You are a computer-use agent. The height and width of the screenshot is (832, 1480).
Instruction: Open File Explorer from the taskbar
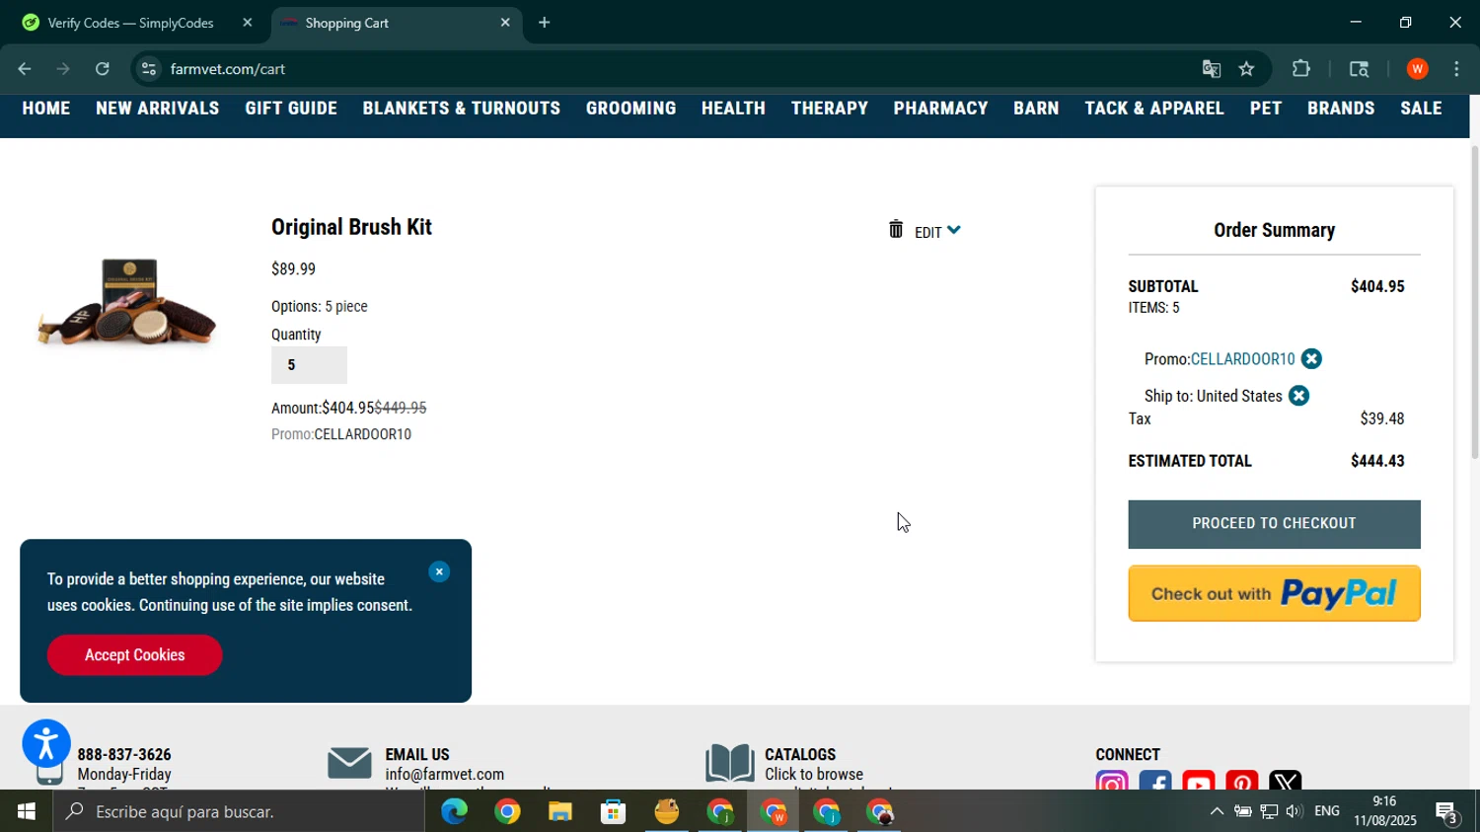[x=560, y=812]
